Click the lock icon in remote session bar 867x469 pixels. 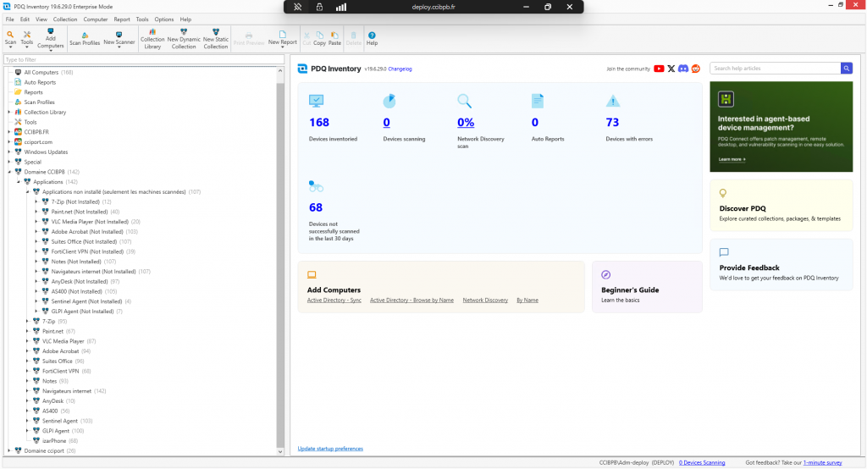click(319, 7)
